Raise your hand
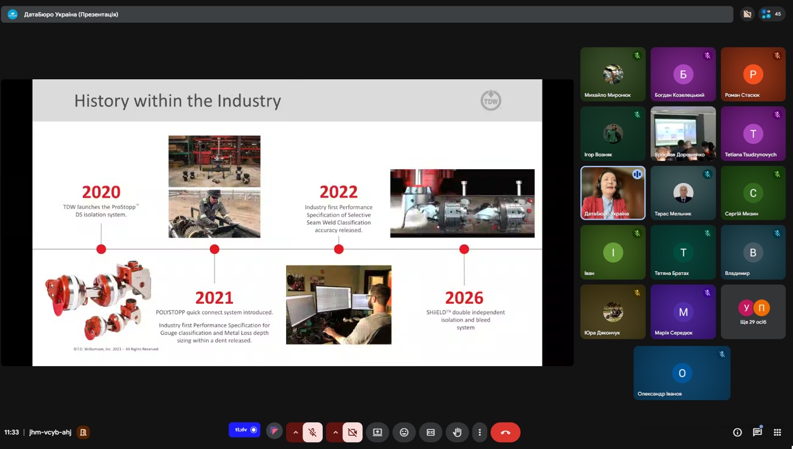 click(x=457, y=432)
